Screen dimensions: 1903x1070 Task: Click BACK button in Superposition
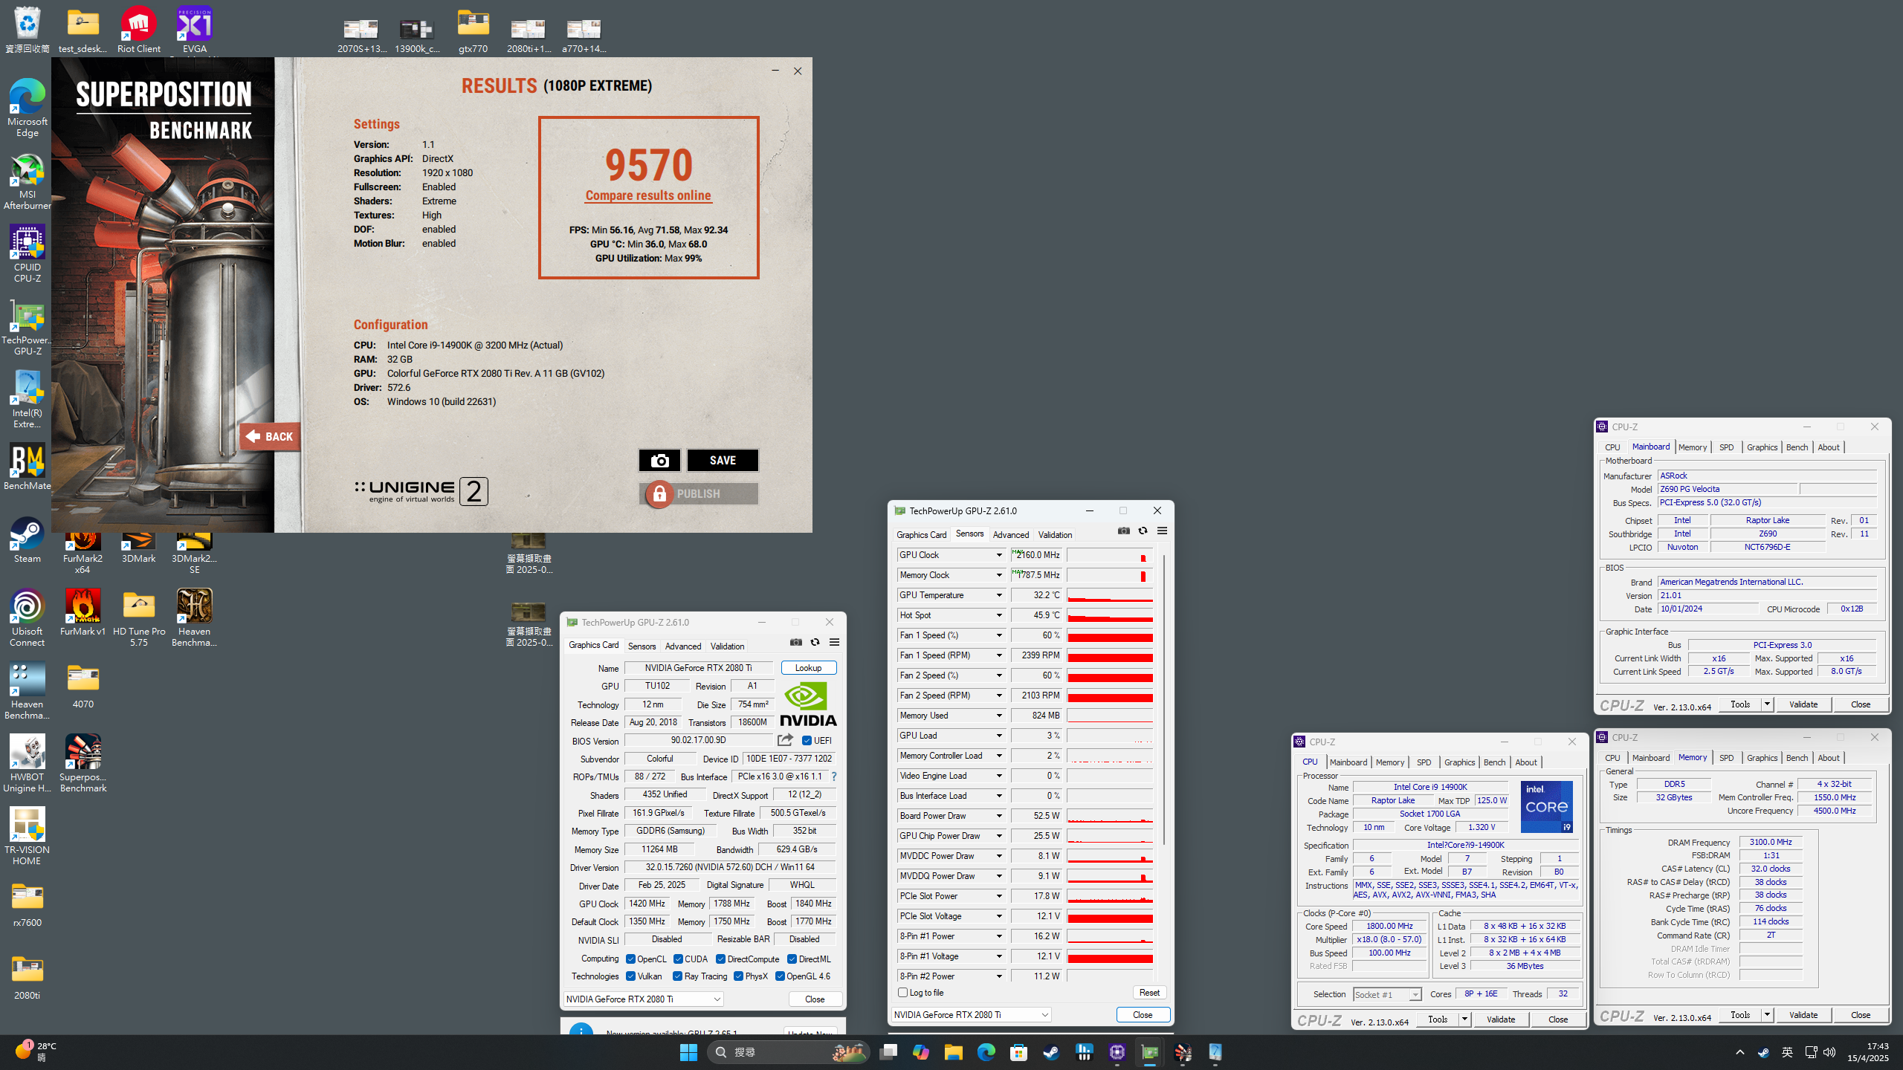(270, 437)
